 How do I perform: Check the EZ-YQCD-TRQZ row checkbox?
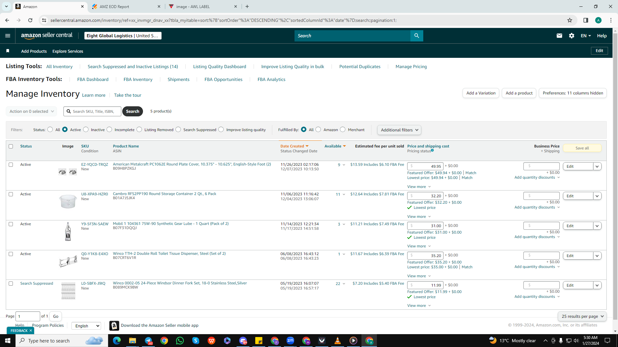(11, 165)
